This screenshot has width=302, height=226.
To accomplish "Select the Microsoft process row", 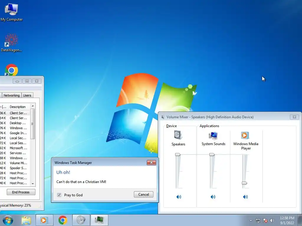I will (x=15, y=148).
